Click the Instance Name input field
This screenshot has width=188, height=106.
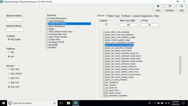(x=15, y=30)
